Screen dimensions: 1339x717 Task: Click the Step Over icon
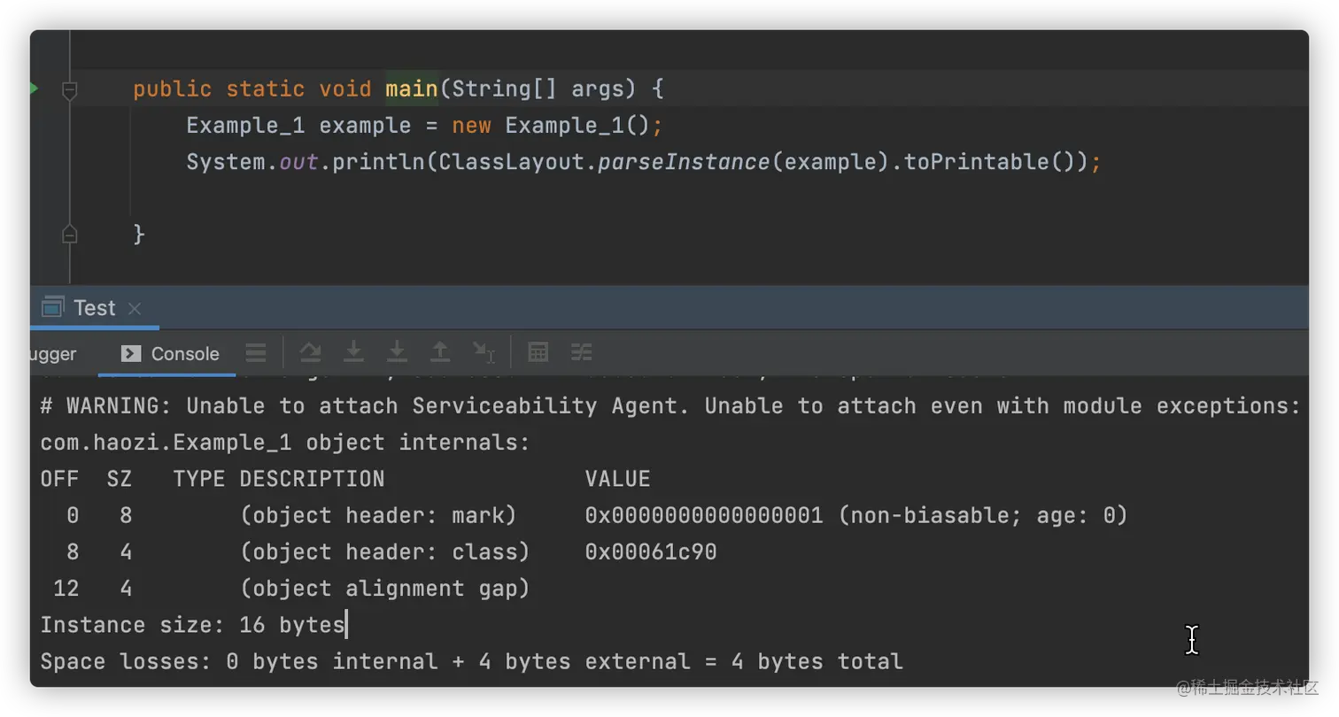(310, 352)
